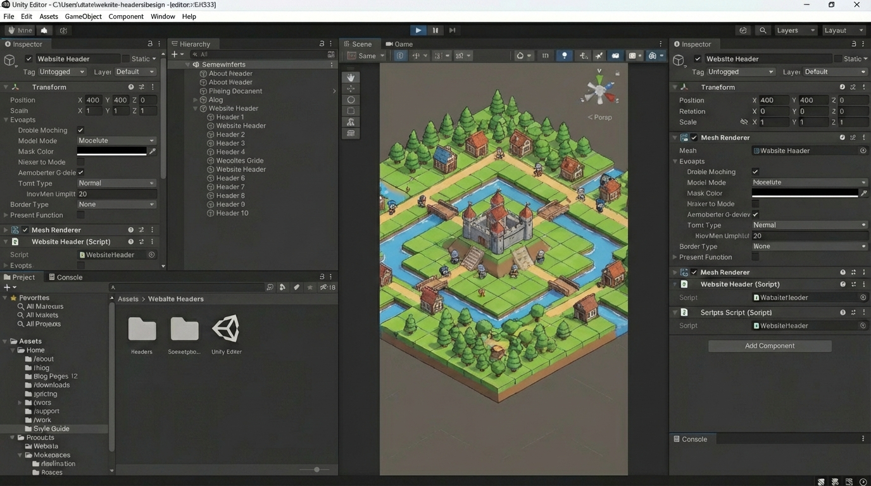
Task: Open the Border Type dropdown in the left Inspector
Action: (x=116, y=204)
